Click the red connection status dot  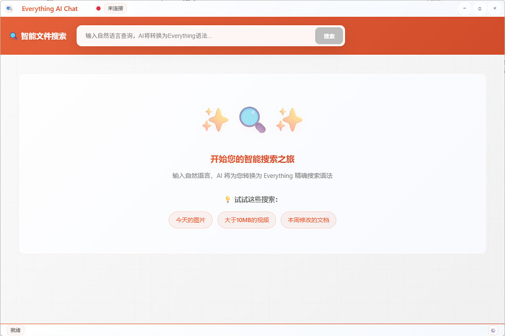(99, 8)
